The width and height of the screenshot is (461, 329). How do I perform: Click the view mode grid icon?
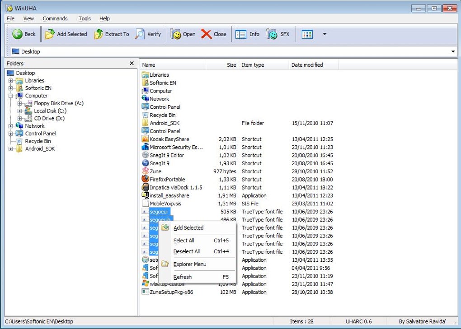[307, 34]
